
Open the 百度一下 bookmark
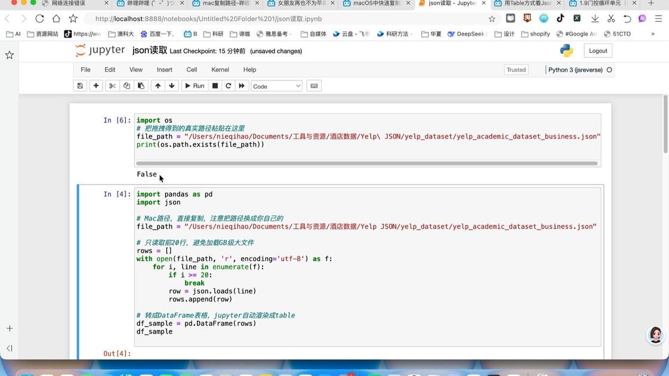pyautogui.click(x=158, y=33)
